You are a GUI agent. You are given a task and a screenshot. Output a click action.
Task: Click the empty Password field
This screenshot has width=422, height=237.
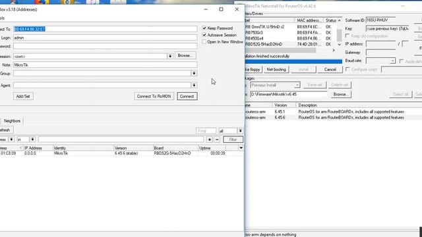[x=105, y=46]
